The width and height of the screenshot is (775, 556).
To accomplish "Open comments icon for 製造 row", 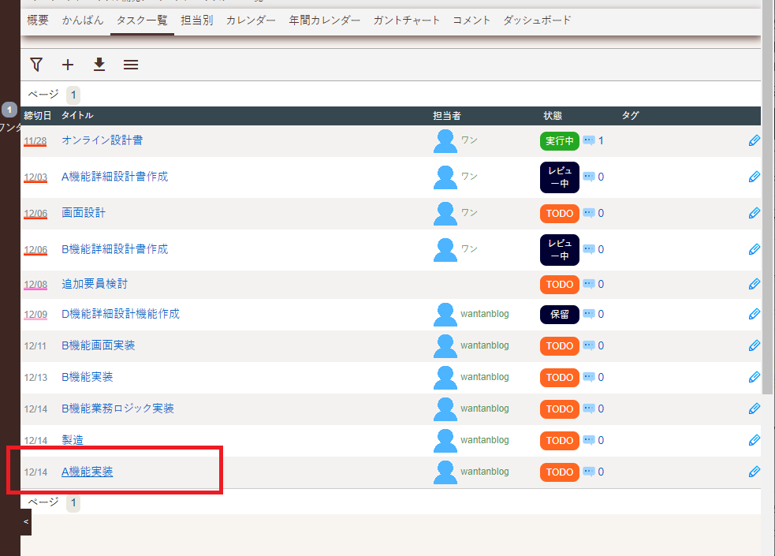I will coord(589,440).
